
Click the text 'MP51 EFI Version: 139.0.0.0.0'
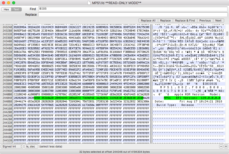click(x=192, y=98)
